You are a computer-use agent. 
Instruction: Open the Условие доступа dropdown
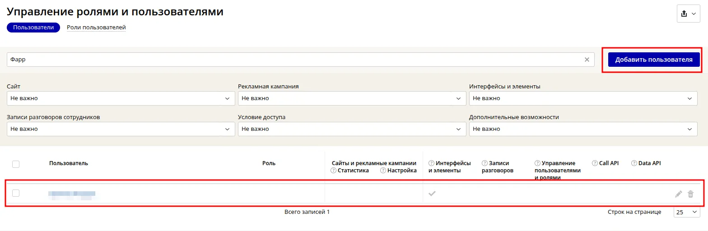[352, 129]
